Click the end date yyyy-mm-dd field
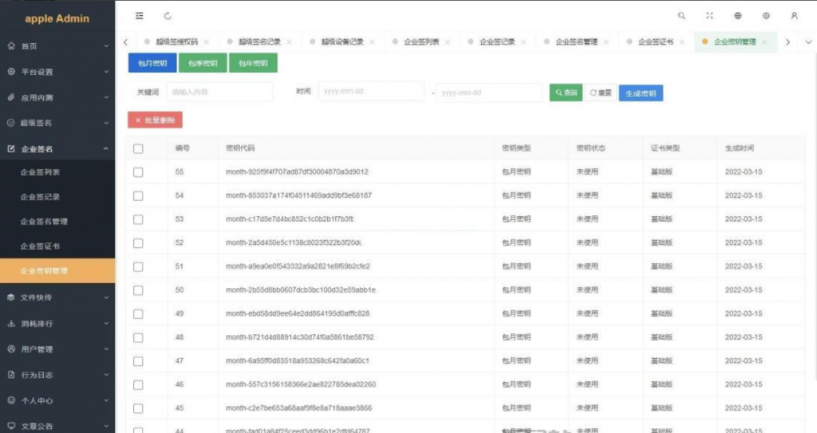The width and height of the screenshot is (817, 433). 489,93
